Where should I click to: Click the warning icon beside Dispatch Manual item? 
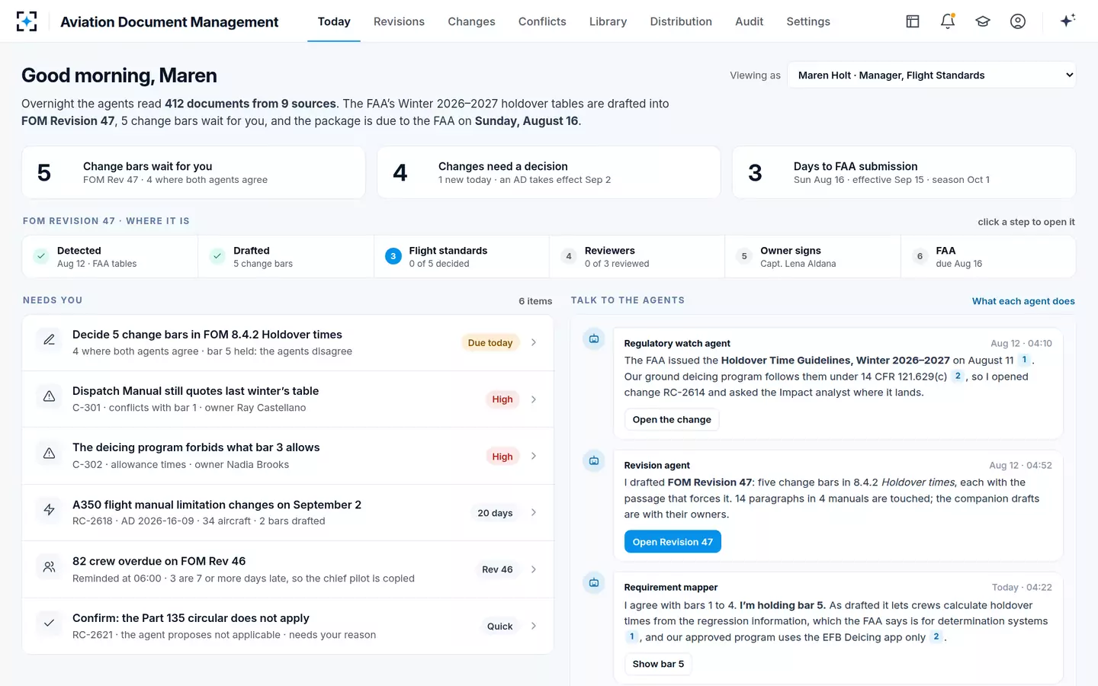(x=49, y=396)
